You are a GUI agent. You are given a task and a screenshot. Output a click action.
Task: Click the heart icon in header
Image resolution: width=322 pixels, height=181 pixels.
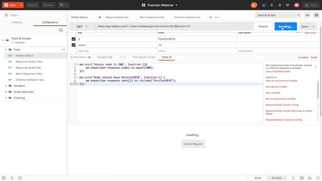click(287, 5)
